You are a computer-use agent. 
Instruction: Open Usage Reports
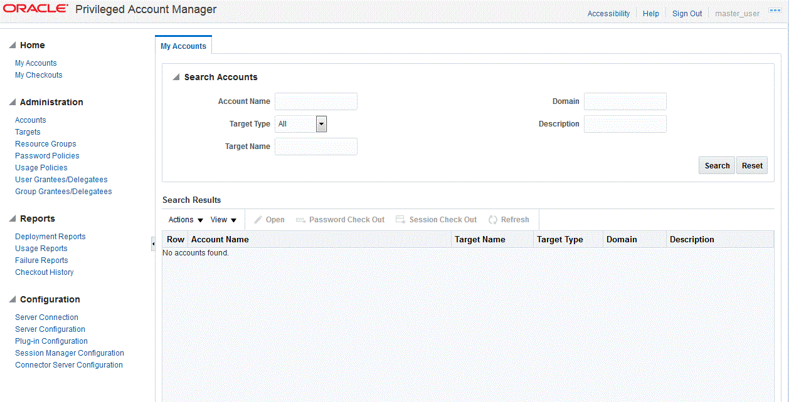tap(41, 249)
